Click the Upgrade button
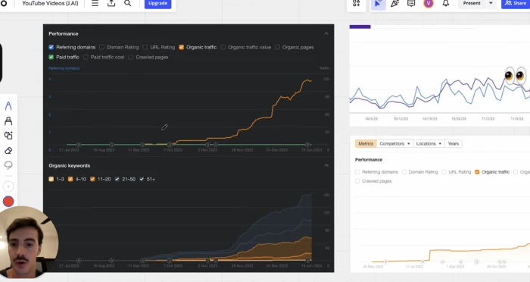Image resolution: width=530 pixels, height=282 pixels. pyautogui.click(x=157, y=3)
